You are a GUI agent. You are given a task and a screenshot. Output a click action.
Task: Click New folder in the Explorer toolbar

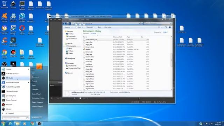[108, 27]
